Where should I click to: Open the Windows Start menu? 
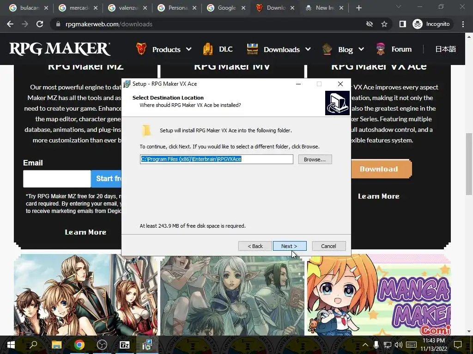coord(11,345)
